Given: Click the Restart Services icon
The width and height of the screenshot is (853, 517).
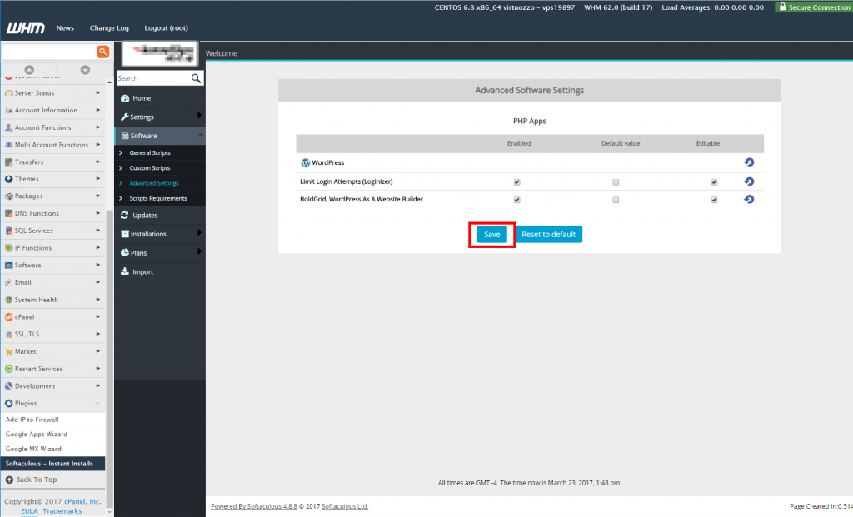Looking at the screenshot, I should pos(8,369).
